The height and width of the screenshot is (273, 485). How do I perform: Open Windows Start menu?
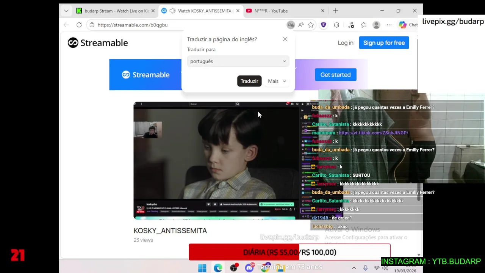coord(202,268)
